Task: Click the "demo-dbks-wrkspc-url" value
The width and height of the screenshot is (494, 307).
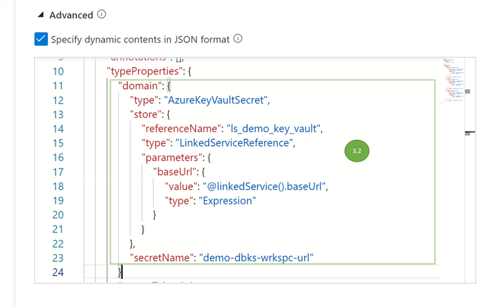Action: point(257,258)
